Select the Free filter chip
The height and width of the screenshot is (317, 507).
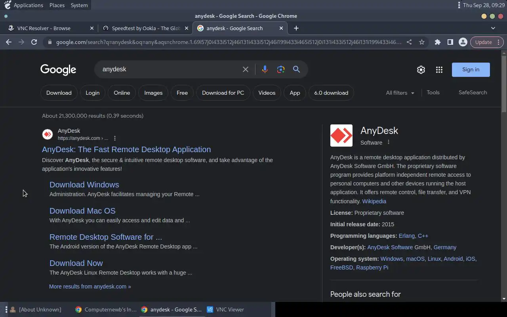click(x=182, y=93)
